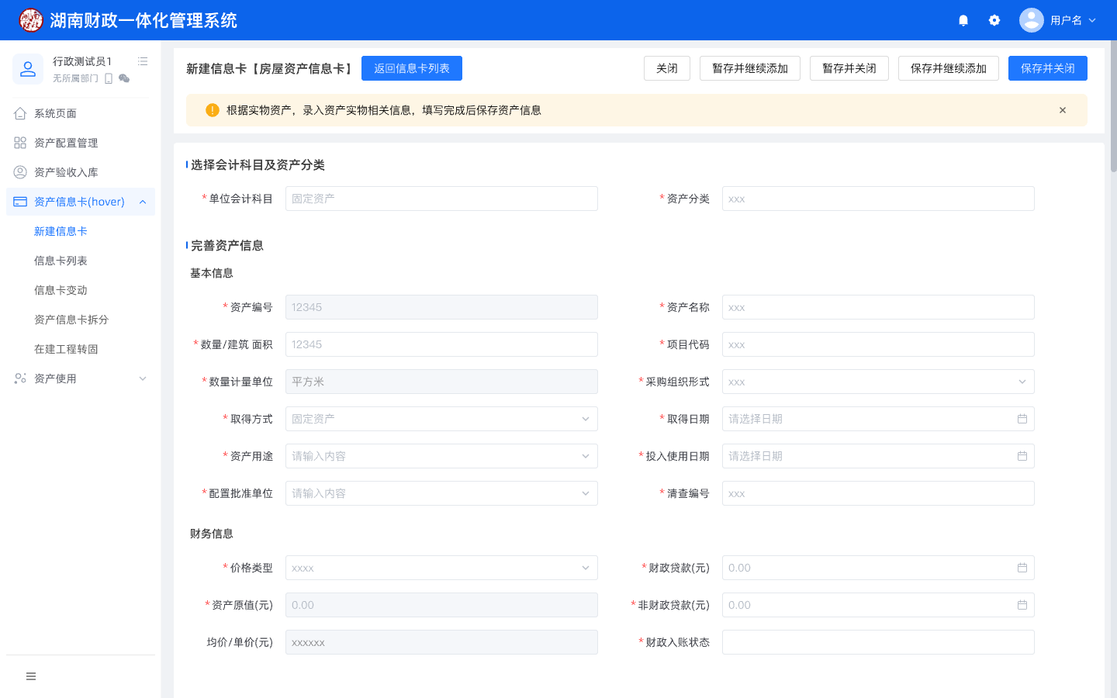
Task: Select 信息卡列表 in the sidebar
Action: coord(61,261)
